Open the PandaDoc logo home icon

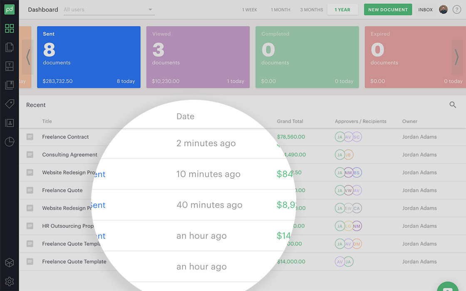coord(9,10)
